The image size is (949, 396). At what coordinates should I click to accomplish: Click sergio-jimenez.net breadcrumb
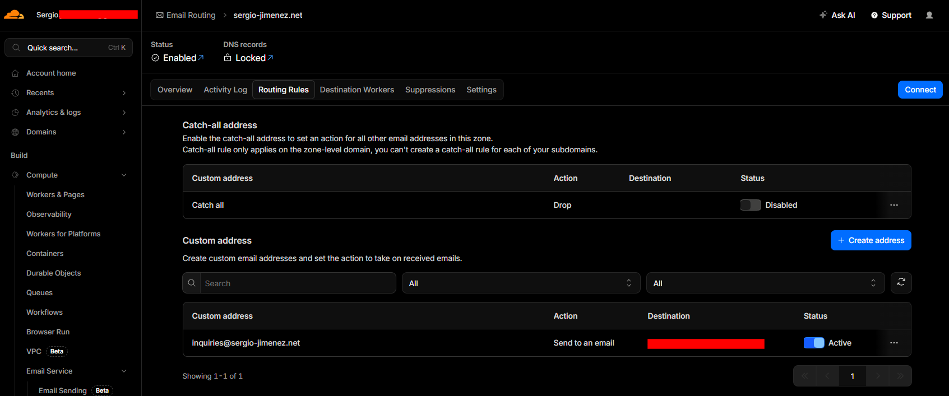coord(268,15)
